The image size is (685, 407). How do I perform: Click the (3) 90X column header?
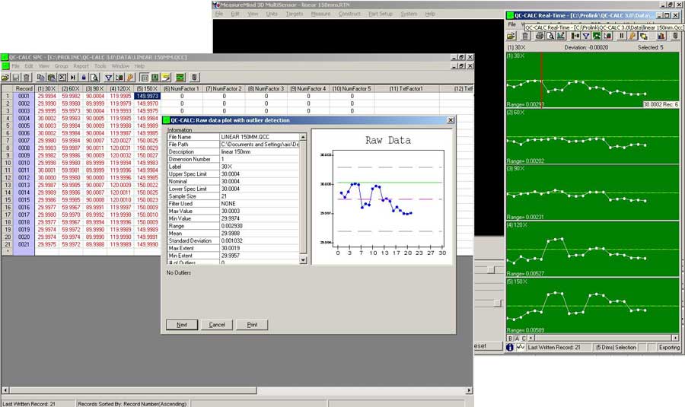point(96,89)
